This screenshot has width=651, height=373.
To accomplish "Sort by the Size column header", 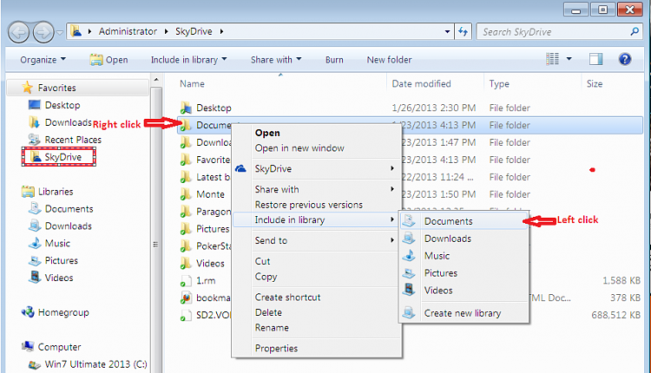I will coord(594,84).
